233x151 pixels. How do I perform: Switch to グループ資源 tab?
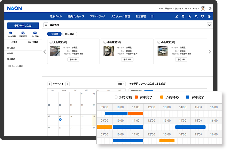point(32,42)
